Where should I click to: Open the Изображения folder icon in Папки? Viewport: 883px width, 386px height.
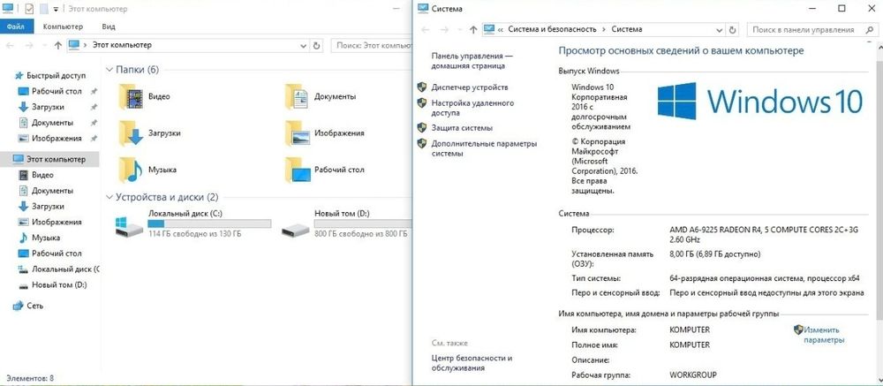297,133
